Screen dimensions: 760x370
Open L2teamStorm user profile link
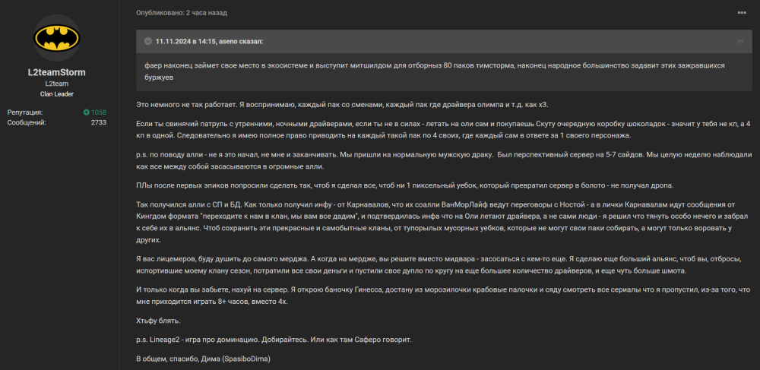pyautogui.click(x=57, y=73)
